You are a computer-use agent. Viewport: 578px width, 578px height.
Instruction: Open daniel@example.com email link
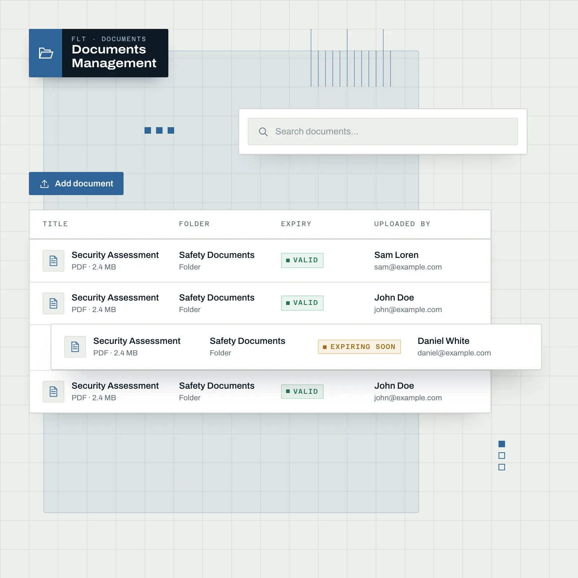click(x=454, y=353)
